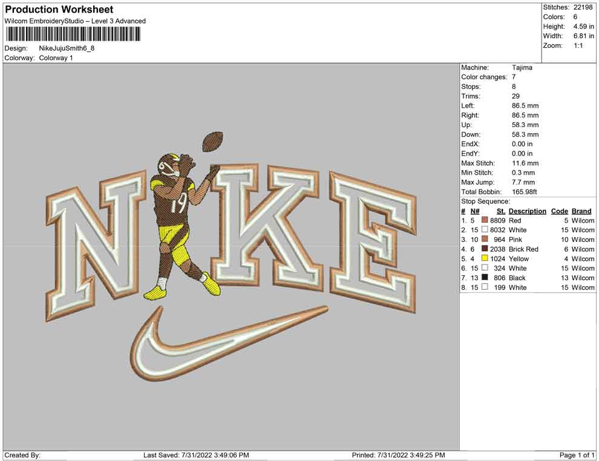Click thread number '8809' in stop 1
This screenshot has width=599, height=461.
[498, 220]
